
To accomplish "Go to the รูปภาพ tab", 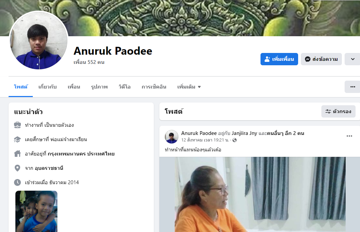I will tap(99, 87).
